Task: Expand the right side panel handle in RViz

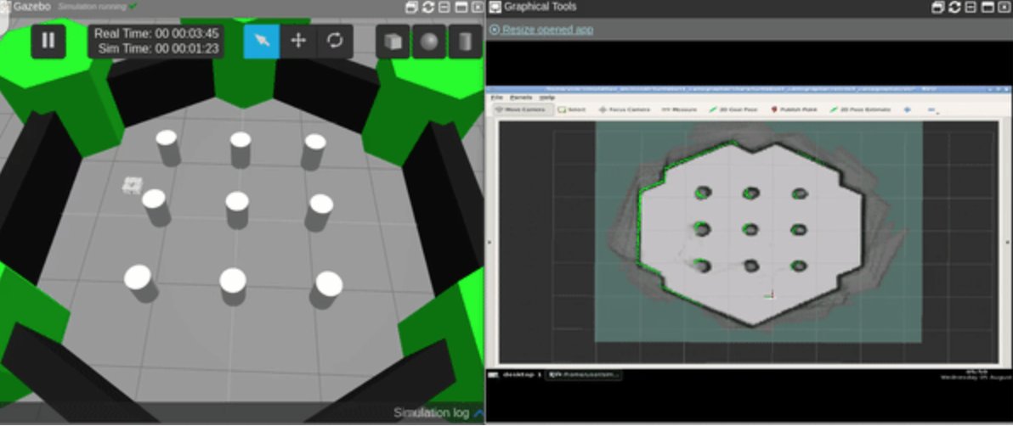Action: tap(1007, 243)
